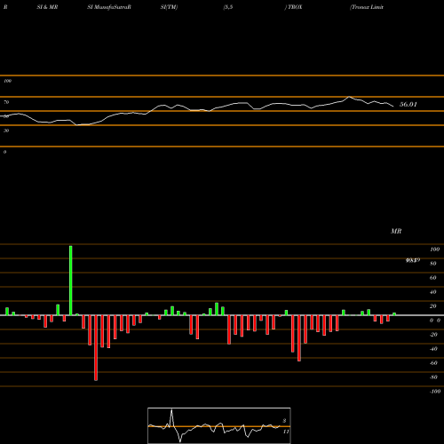Click the "SI(TM)" header label
The width and height of the screenshot is (444, 444).
tap(169, 7)
